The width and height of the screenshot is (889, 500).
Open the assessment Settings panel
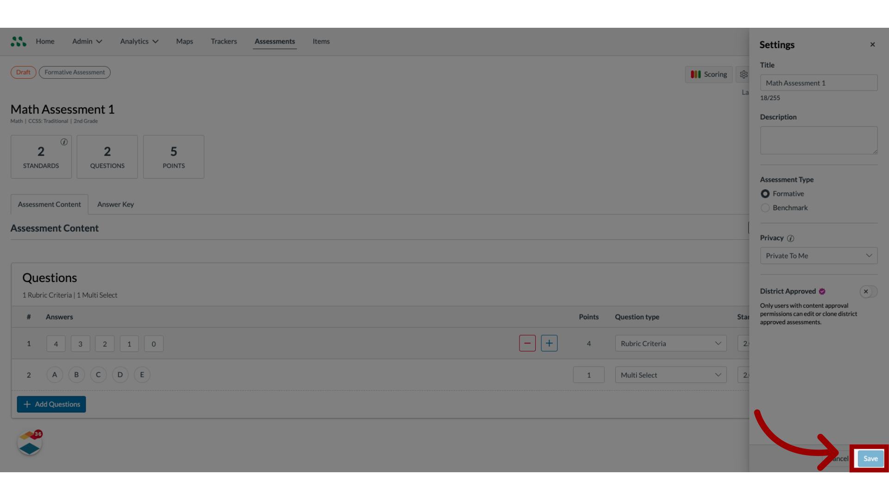pos(744,73)
